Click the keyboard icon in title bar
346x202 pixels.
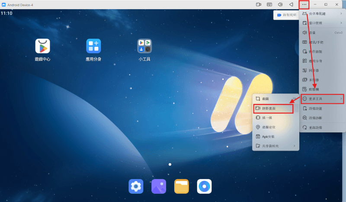point(269,4)
